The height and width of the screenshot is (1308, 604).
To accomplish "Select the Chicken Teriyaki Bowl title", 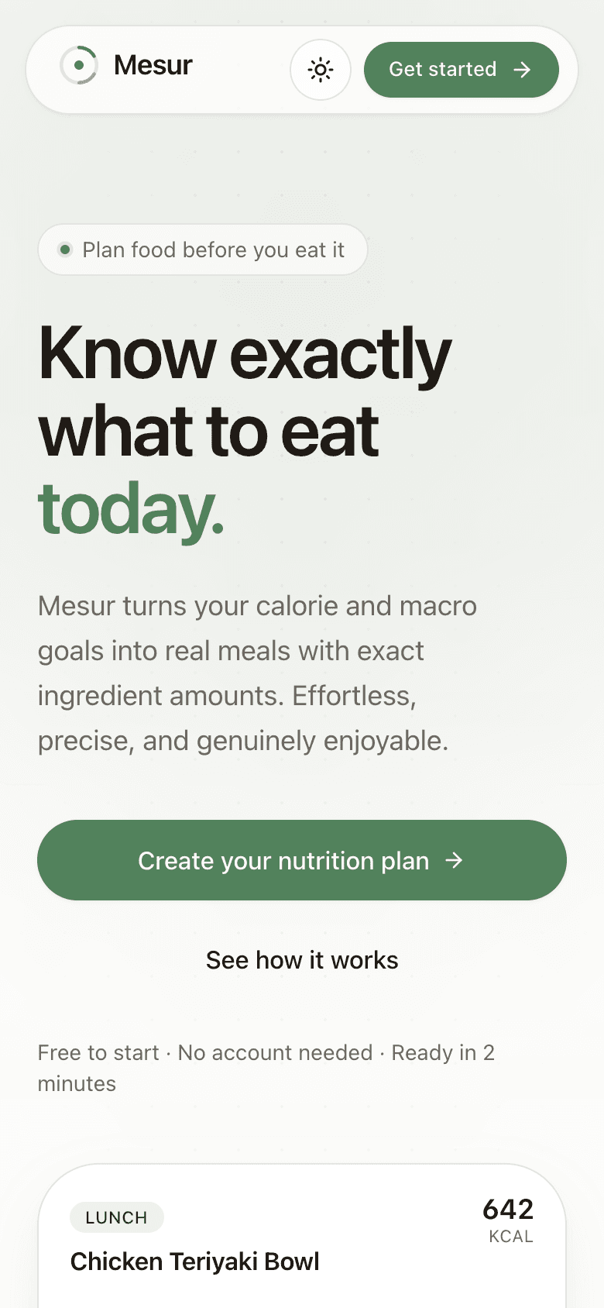I will click(x=195, y=1262).
